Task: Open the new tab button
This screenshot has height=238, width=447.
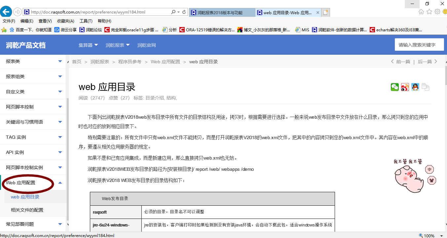Action: [326, 13]
